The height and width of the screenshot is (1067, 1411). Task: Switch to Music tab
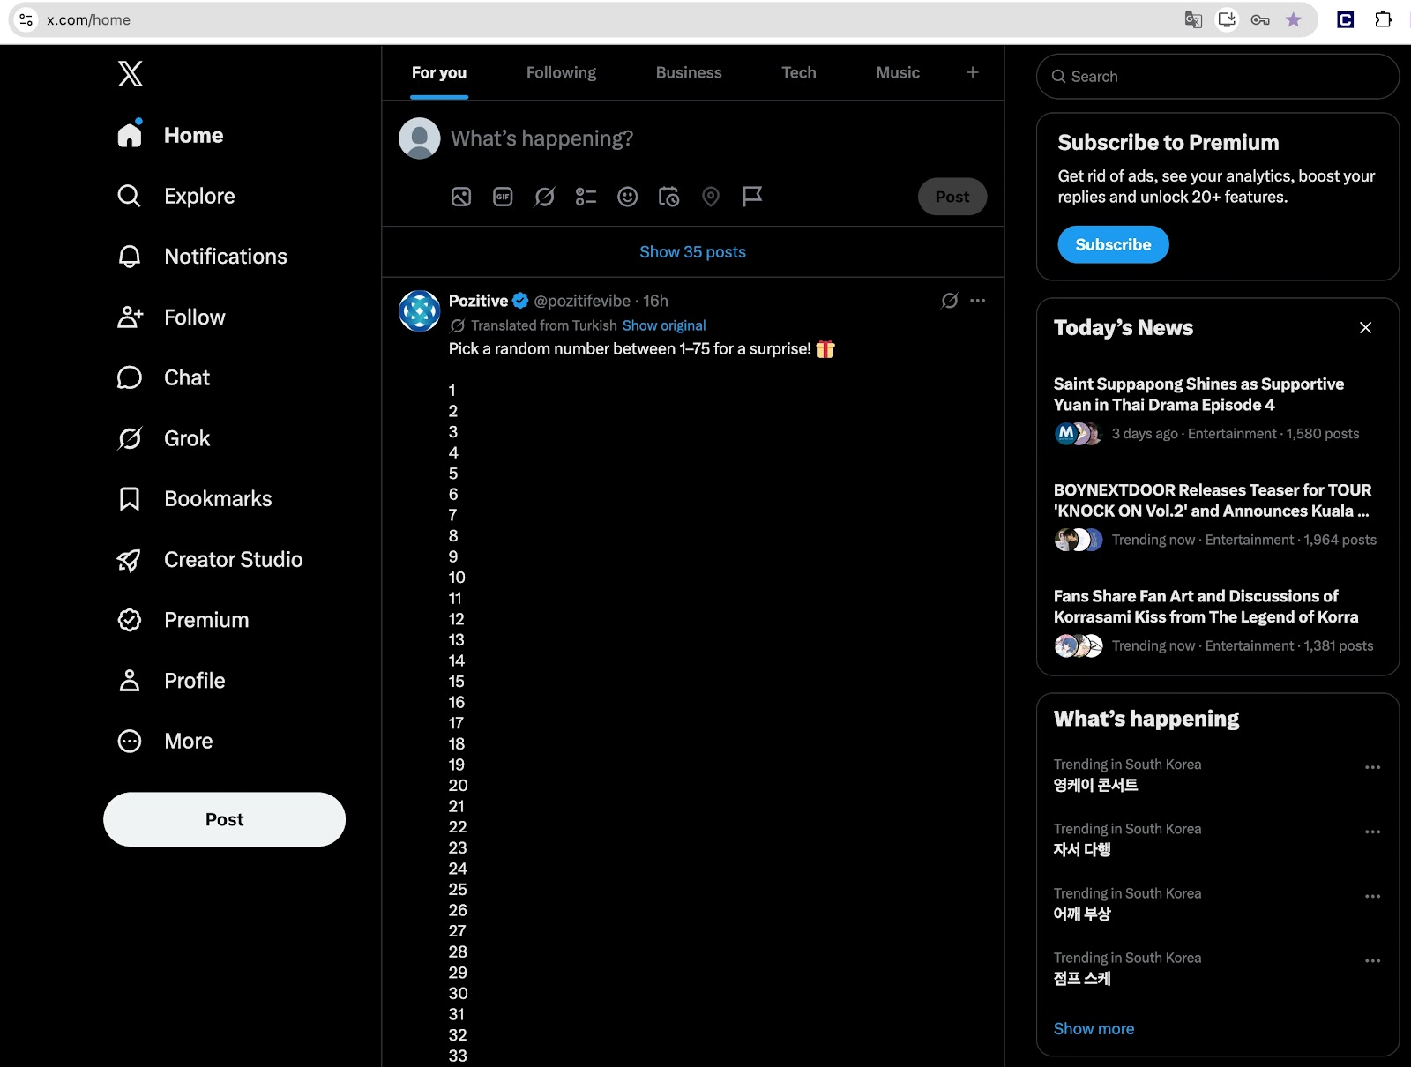pos(898,73)
